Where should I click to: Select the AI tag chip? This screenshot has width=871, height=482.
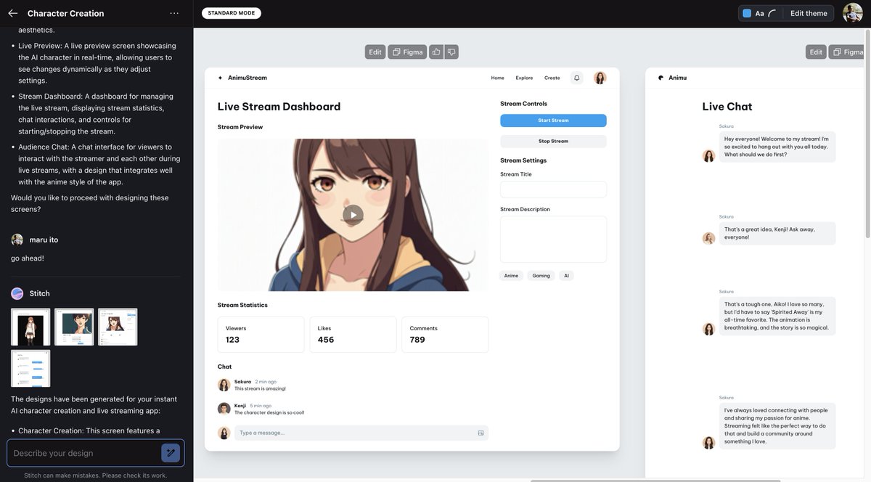click(566, 276)
